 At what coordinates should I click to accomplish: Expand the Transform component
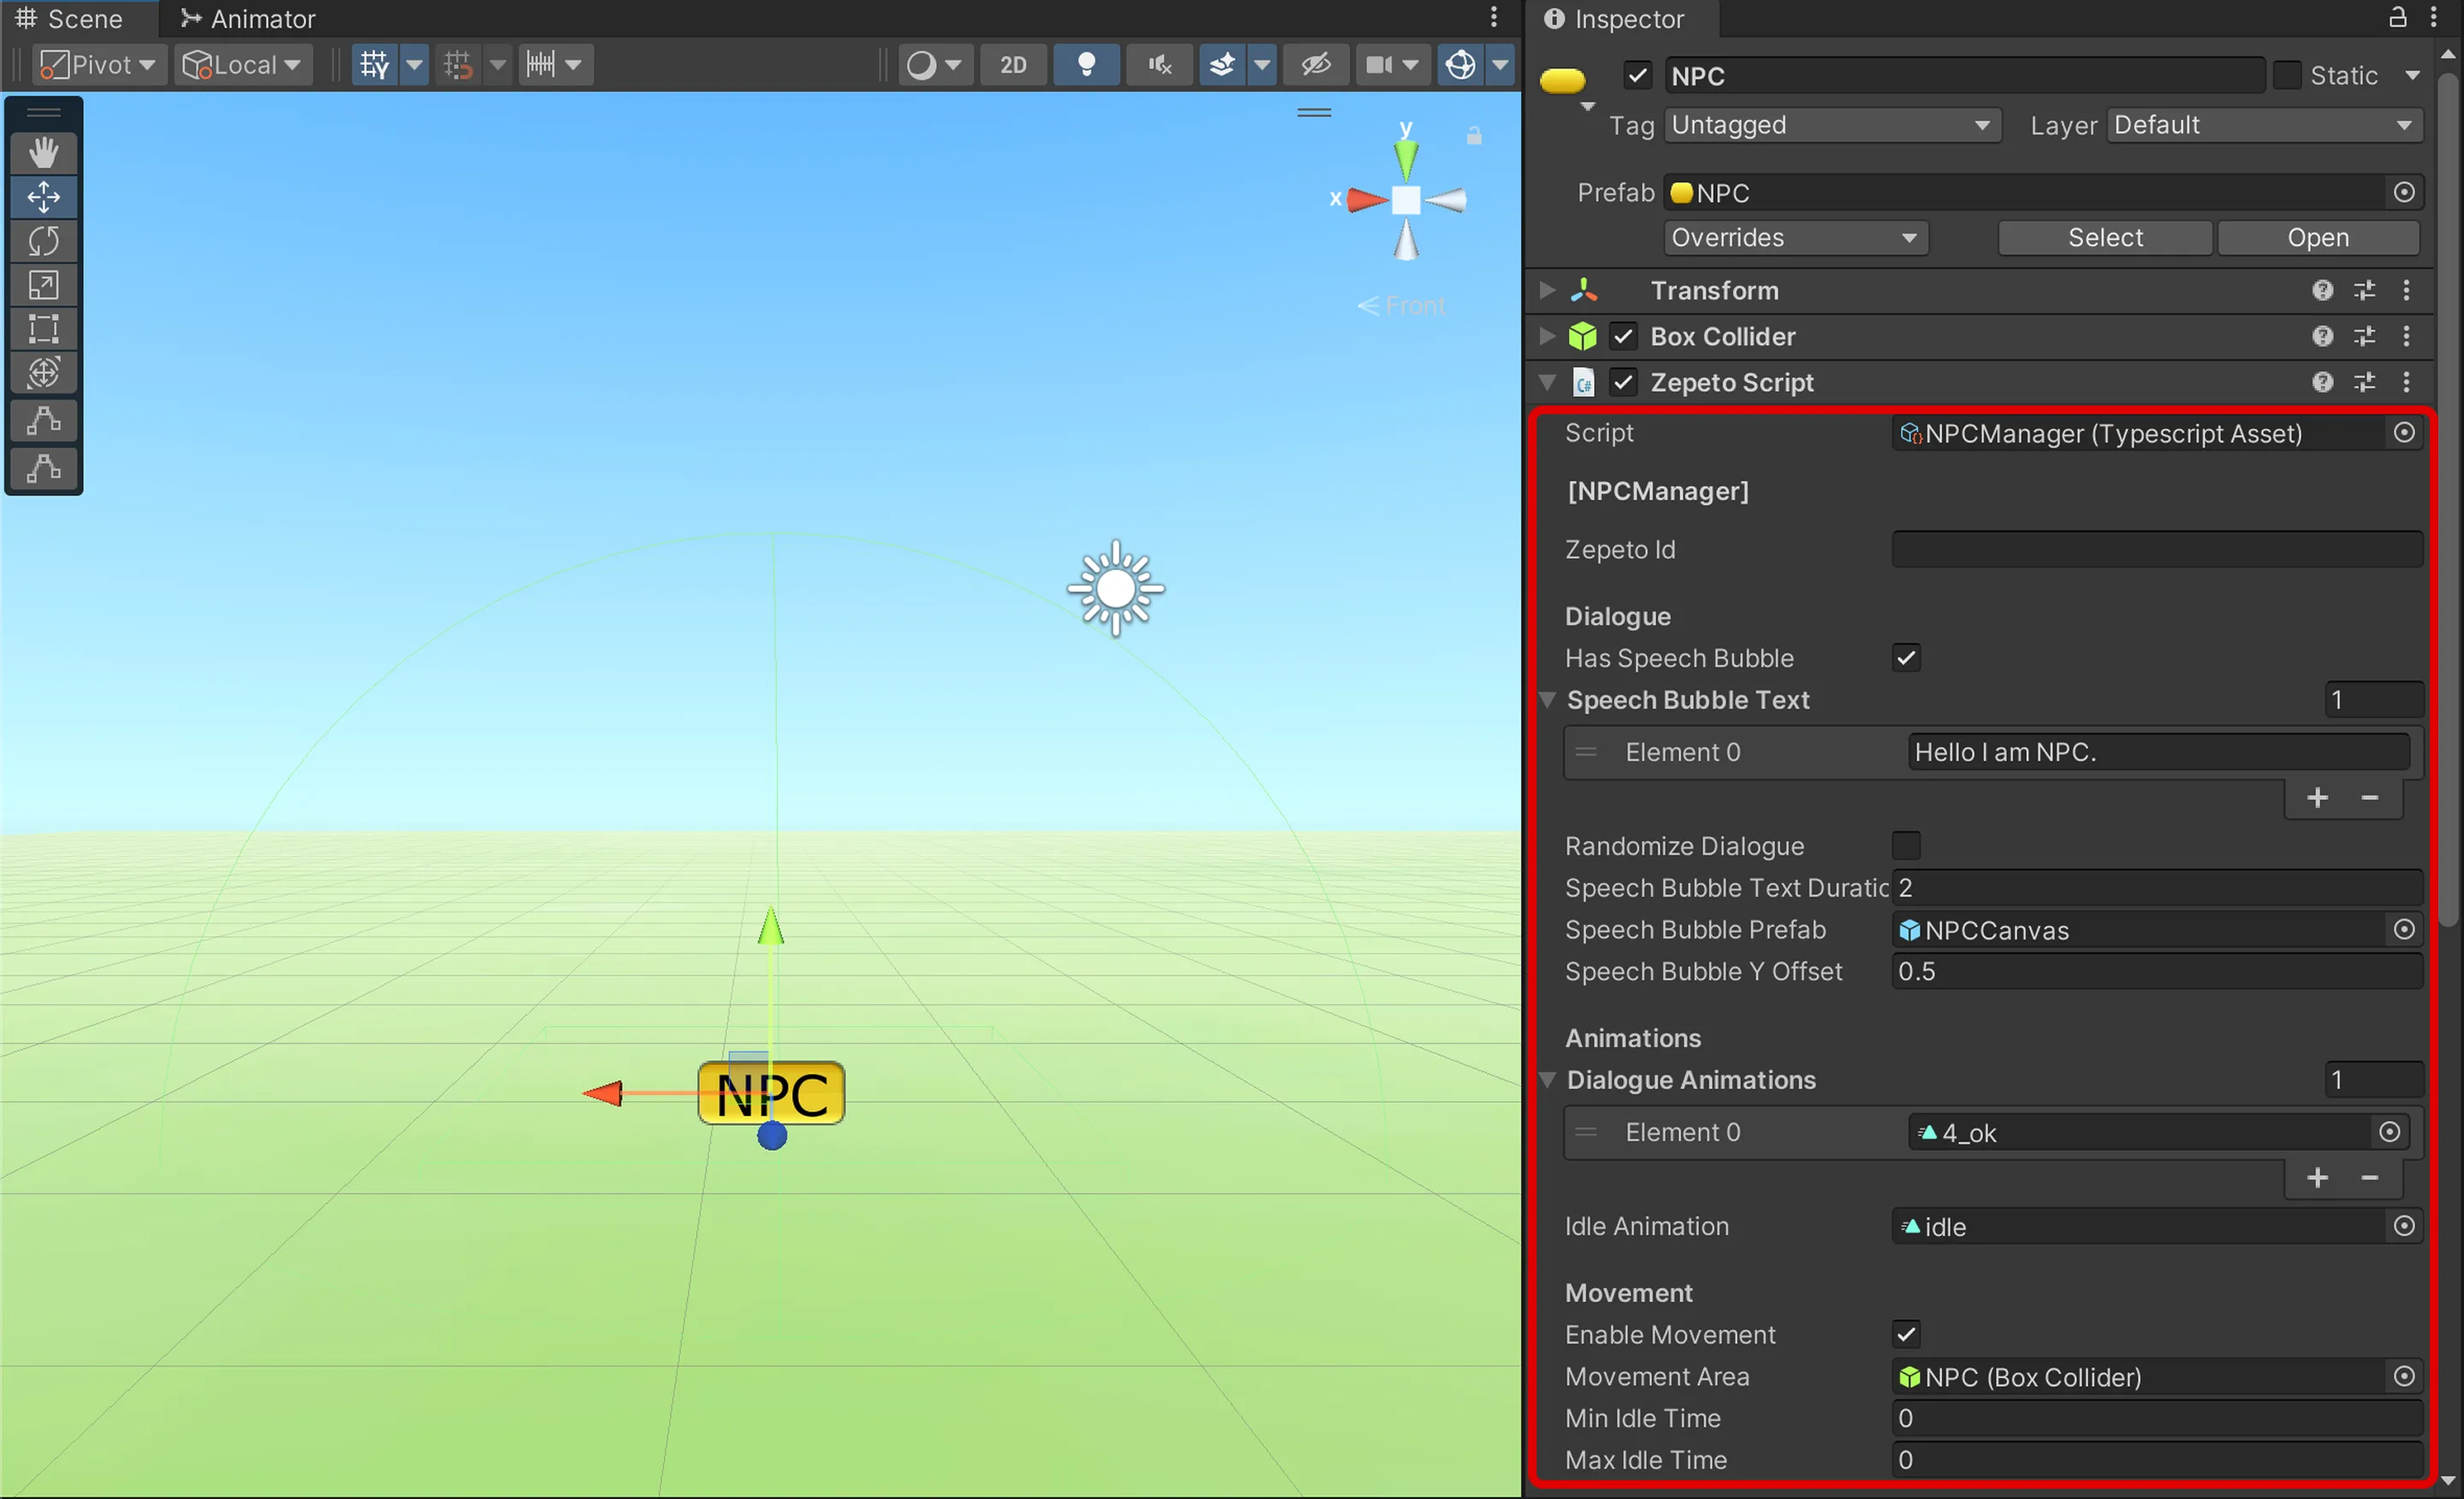pyautogui.click(x=1548, y=291)
